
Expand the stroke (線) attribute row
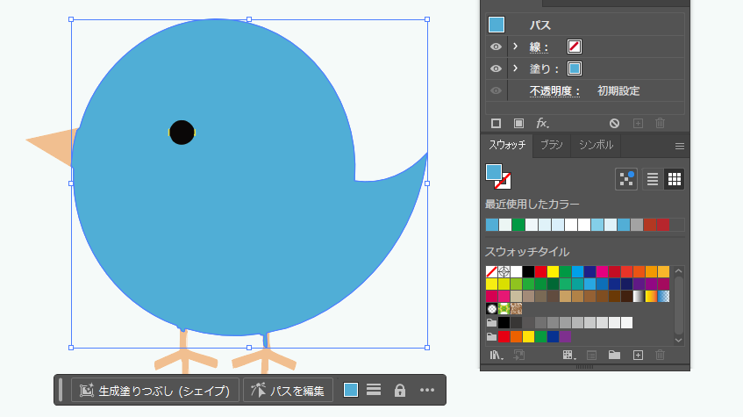[515, 47]
